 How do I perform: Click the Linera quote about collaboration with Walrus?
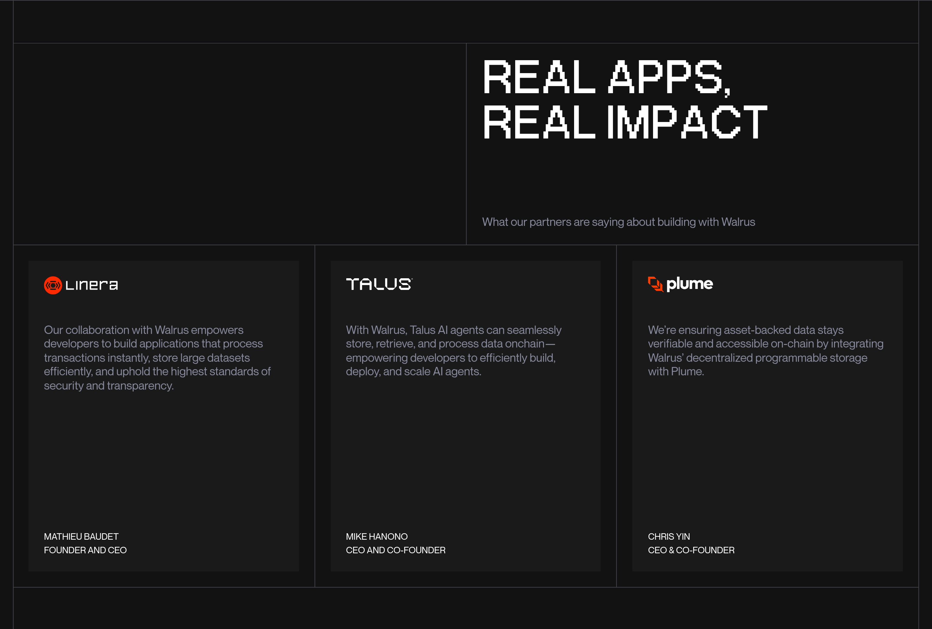pyautogui.click(x=157, y=357)
